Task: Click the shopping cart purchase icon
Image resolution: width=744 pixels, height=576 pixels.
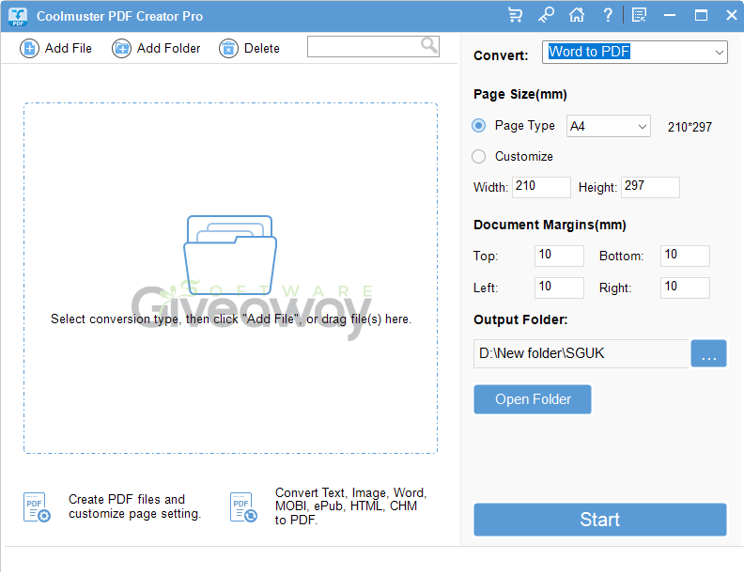Action: click(x=515, y=15)
